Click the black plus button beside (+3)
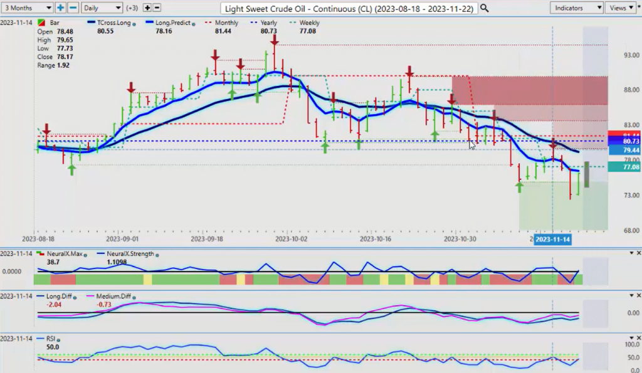Viewport: 642px width, 373px height. 147,8
